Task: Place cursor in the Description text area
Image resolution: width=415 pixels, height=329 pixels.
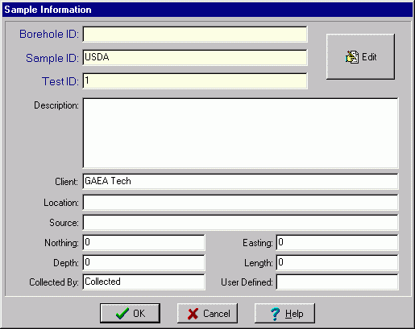Action: point(240,134)
